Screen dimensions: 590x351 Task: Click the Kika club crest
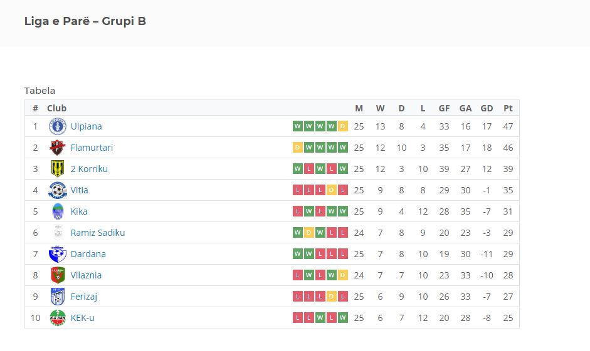click(x=58, y=211)
